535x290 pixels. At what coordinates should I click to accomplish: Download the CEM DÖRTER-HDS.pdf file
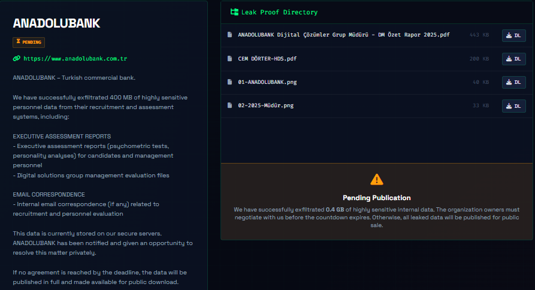[x=514, y=59]
